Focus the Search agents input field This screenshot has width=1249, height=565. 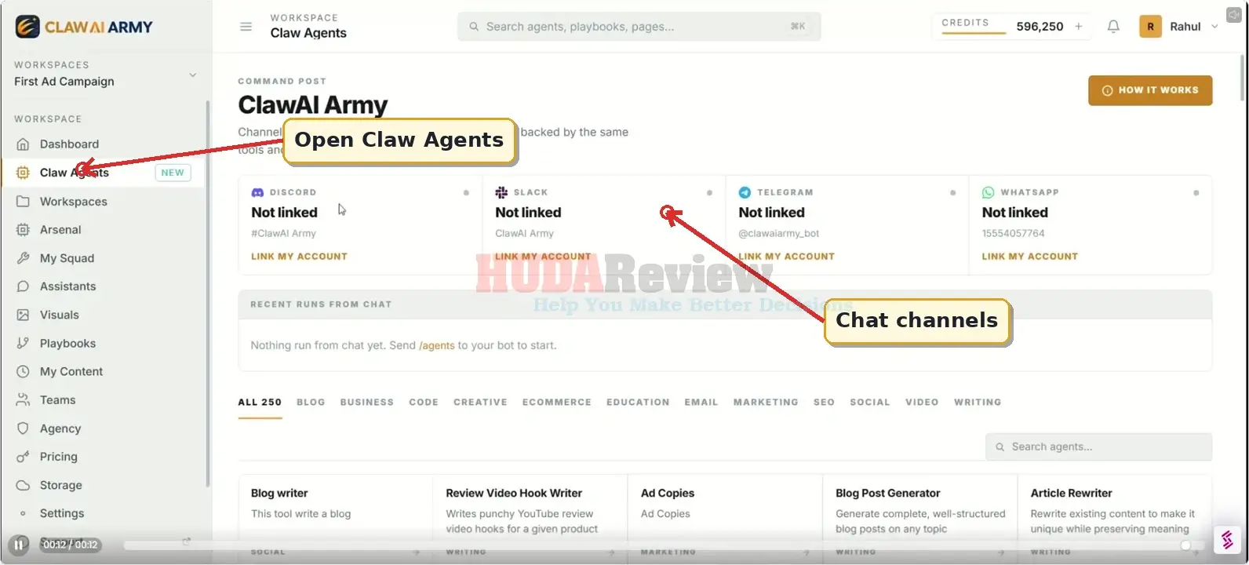[x=1098, y=447]
